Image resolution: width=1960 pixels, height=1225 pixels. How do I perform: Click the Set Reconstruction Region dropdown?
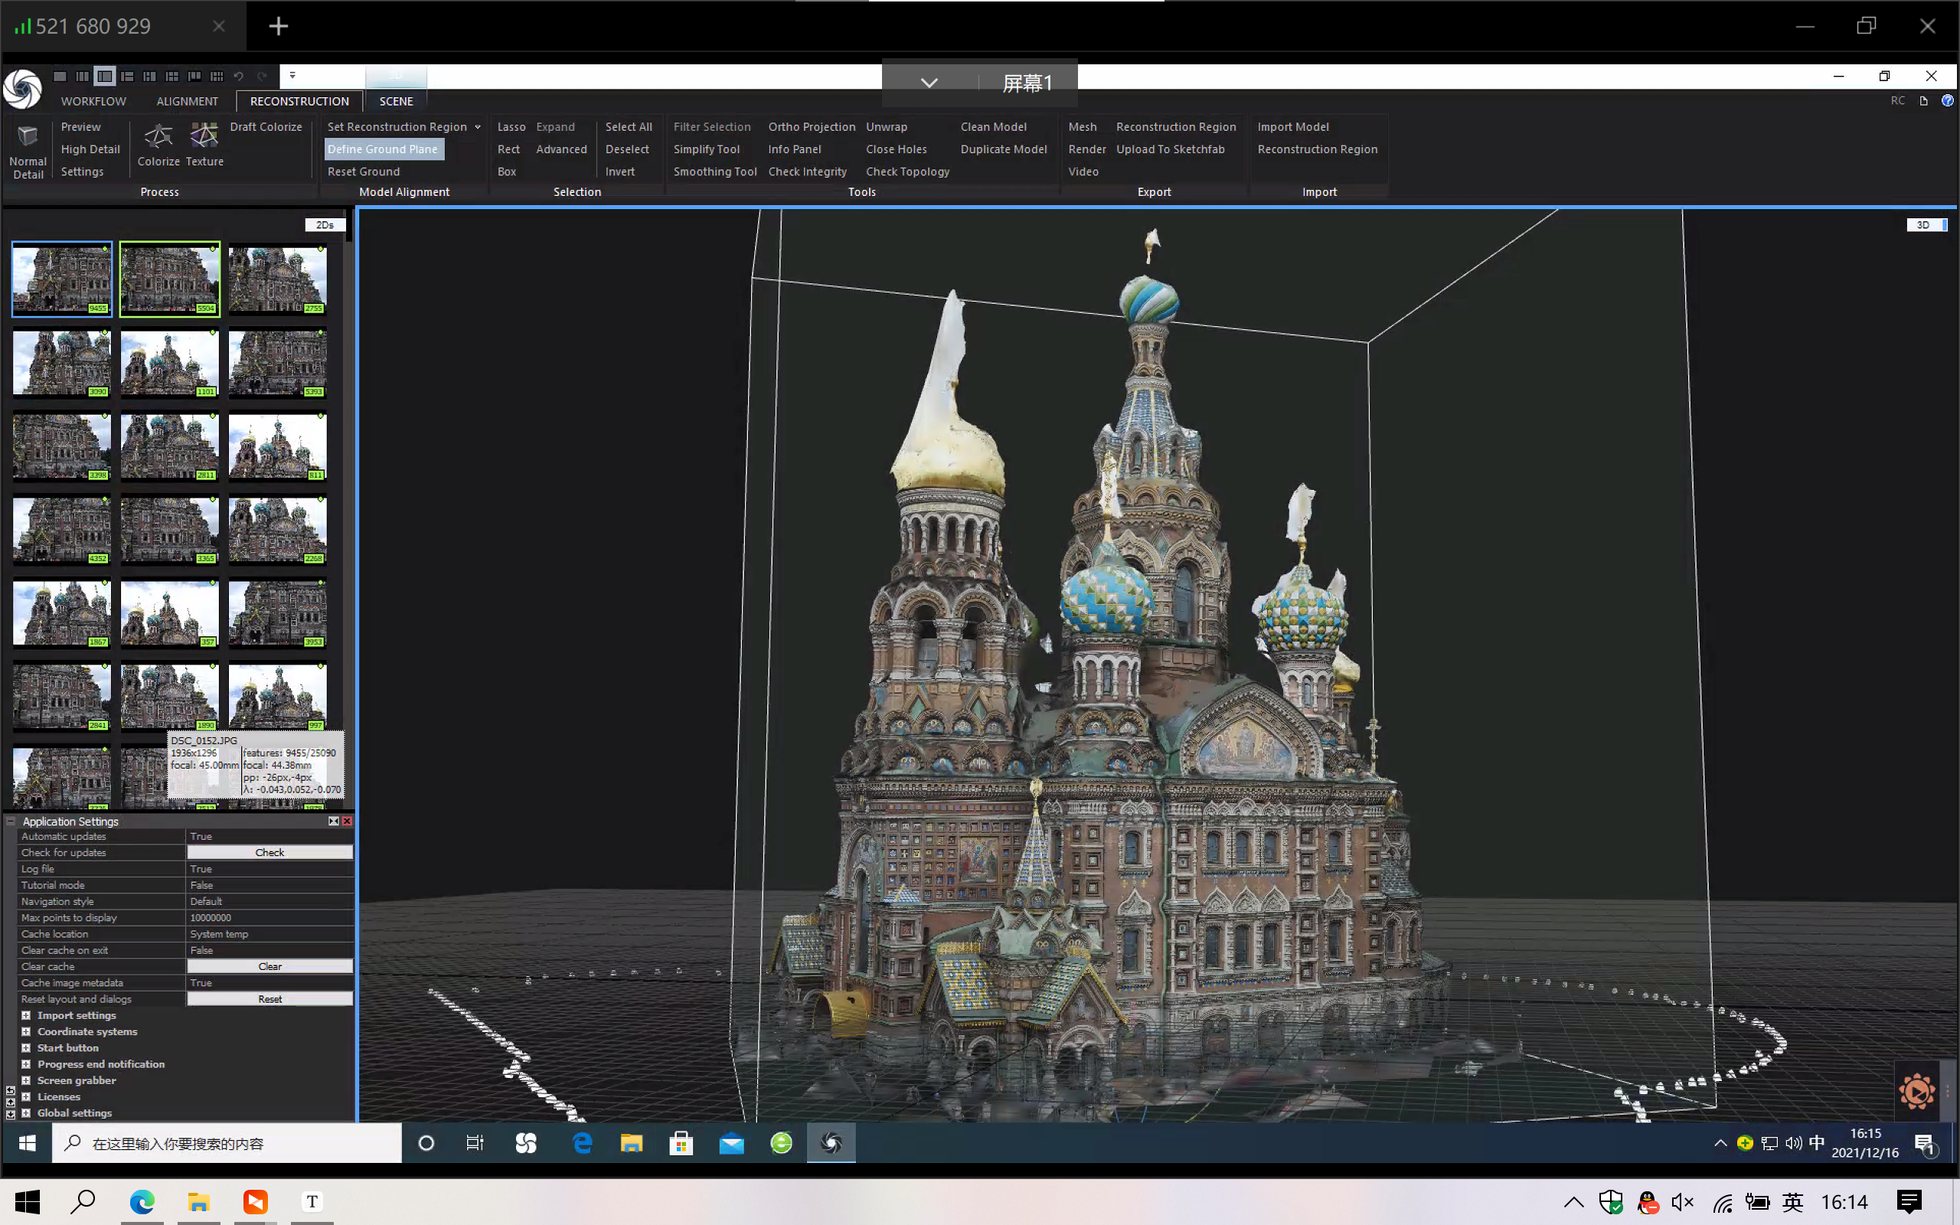[x=475, y=126]
